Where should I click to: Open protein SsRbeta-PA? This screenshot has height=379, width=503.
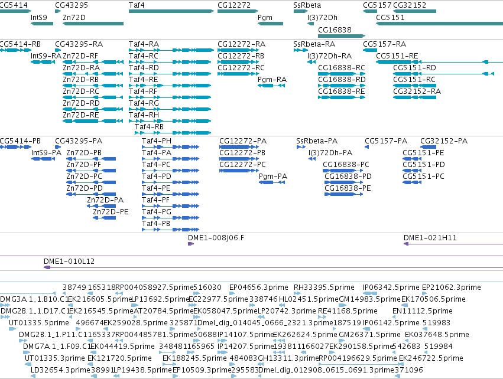301,147
